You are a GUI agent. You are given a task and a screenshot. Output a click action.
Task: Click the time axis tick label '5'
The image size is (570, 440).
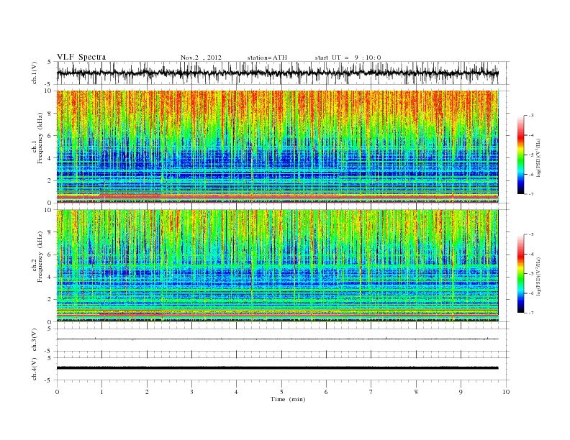[x=281, y=392]
